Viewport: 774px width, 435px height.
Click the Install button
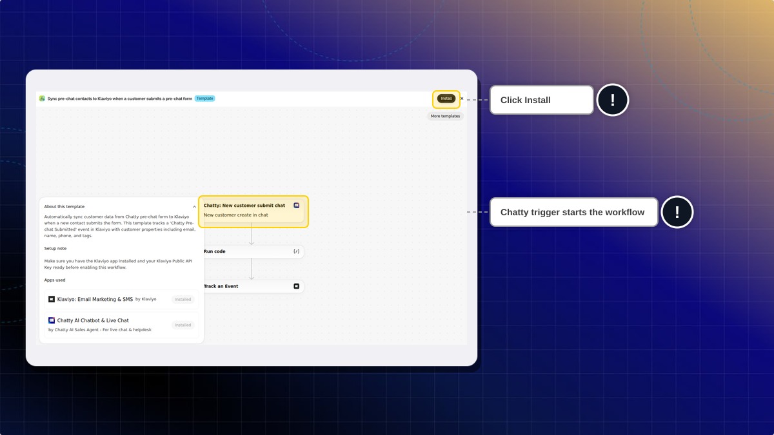click(446, 99)
